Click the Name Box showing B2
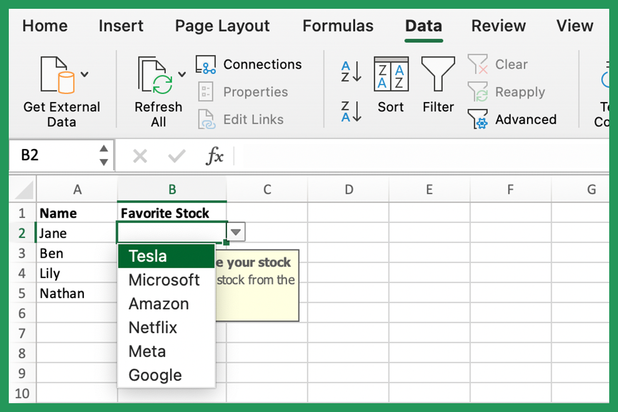 pyautogui.click(x=55, y=155)
